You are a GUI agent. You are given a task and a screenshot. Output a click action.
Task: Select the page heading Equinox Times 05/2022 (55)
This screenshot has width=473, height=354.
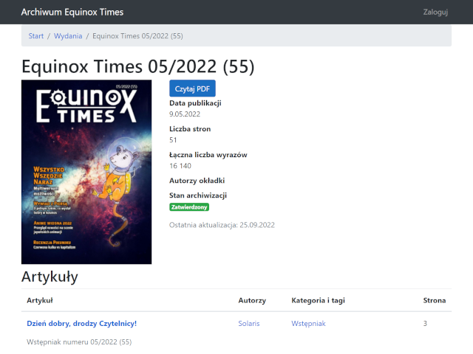tap(138, 66)
